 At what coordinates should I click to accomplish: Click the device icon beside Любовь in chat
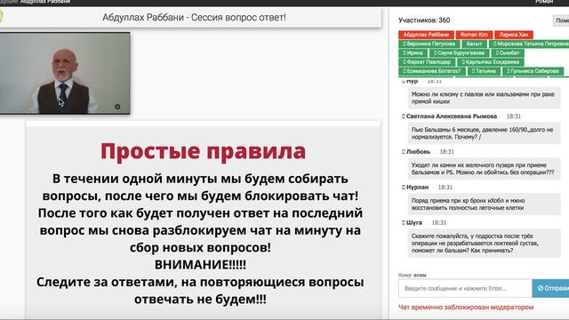(403, 152)
